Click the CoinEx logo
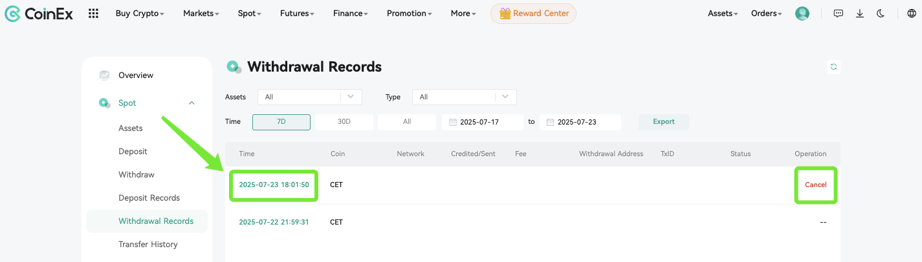The image size is (922, 262). 40,13
